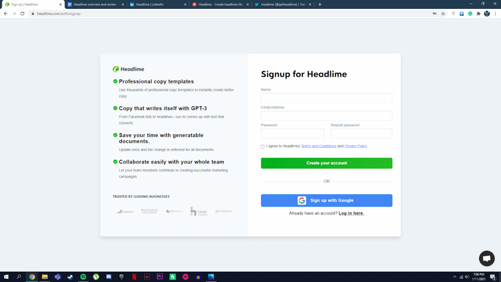Open uTorrent from the taskbar

coord(96,277)
